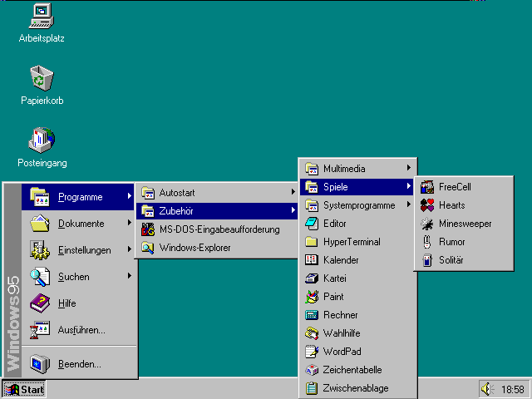This screenshot has width=532, height=399.
Task: Click the "Windows-Explorer" label text
Action: tap(195, 248)
